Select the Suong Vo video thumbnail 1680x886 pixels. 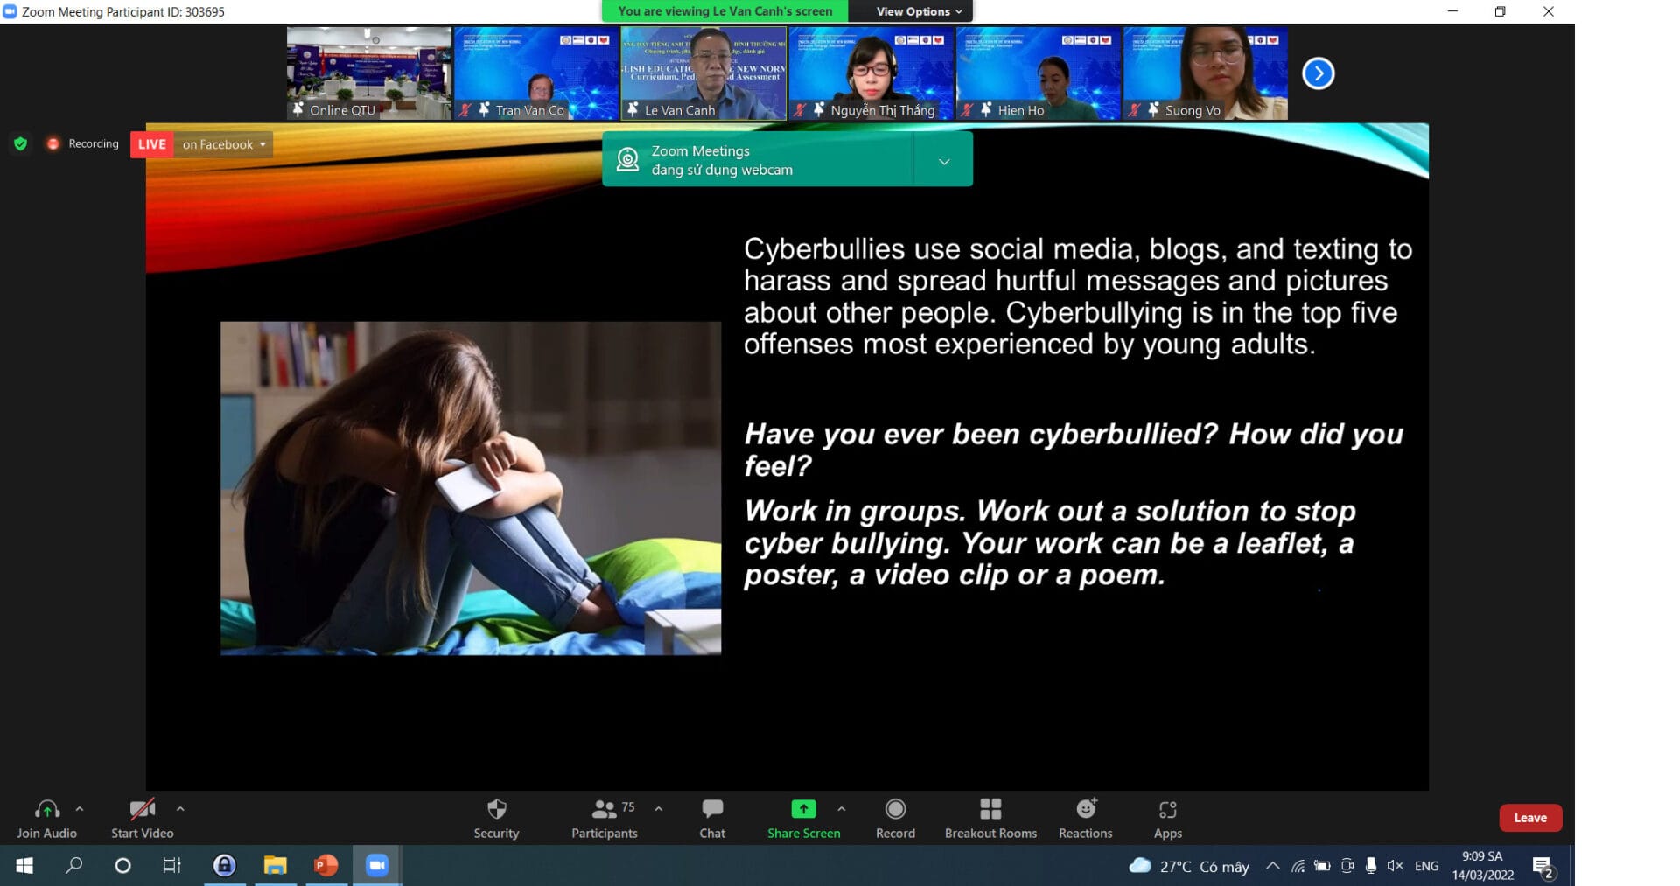click(1206, 73)
